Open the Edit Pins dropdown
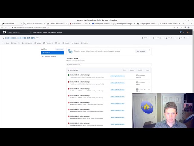 tap(146, 38)
